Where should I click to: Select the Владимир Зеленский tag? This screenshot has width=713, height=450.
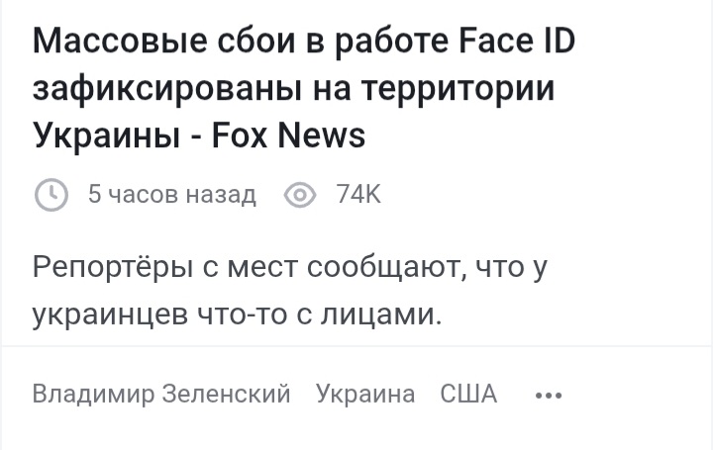click(161, 394)
